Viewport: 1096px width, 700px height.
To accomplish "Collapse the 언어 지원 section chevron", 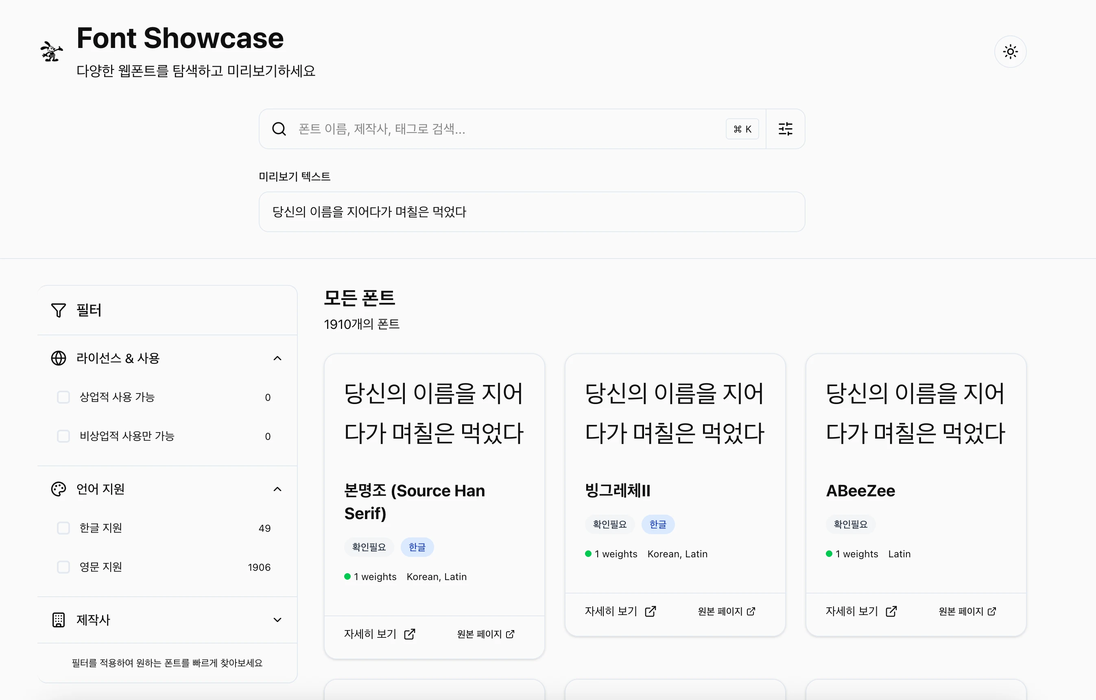I will tap(277, 489).
